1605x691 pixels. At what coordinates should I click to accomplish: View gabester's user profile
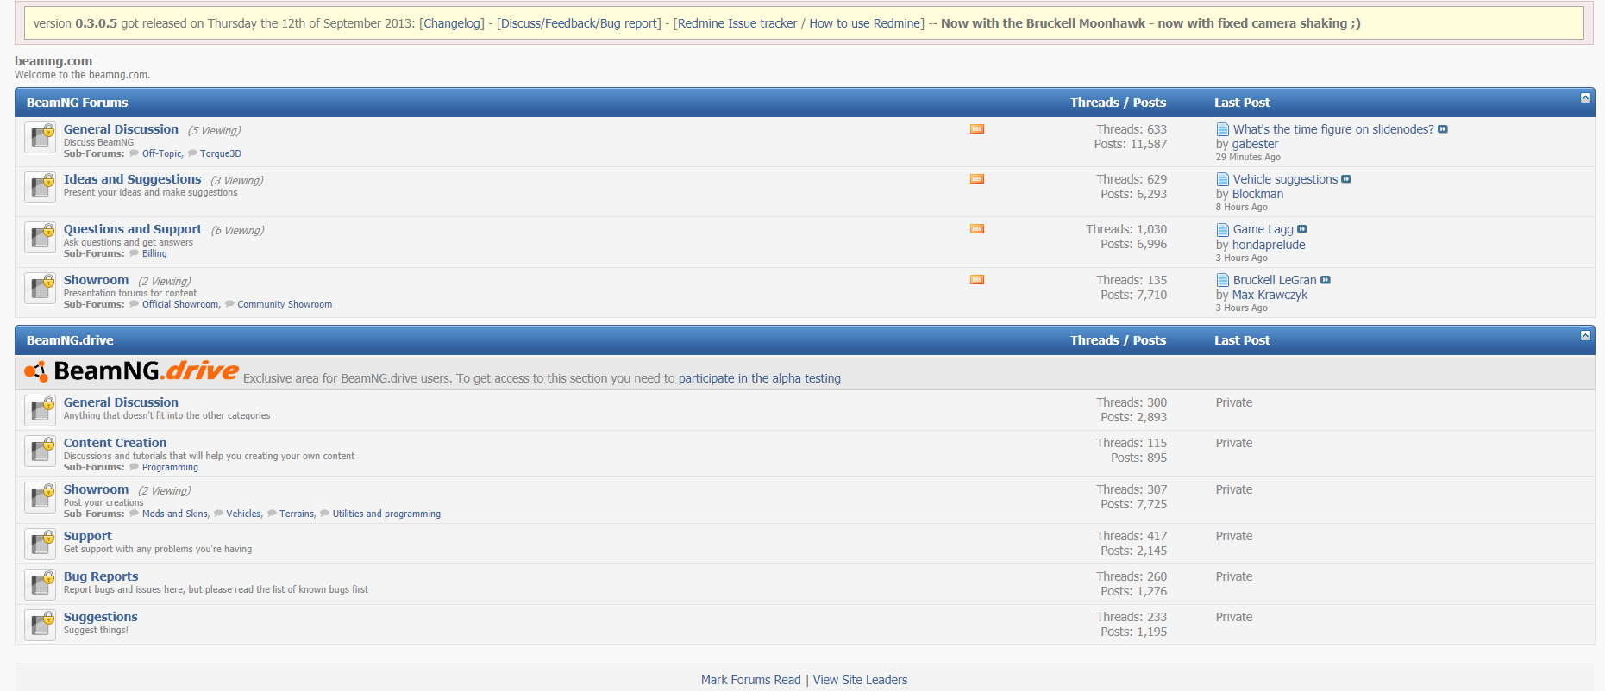1255,144
